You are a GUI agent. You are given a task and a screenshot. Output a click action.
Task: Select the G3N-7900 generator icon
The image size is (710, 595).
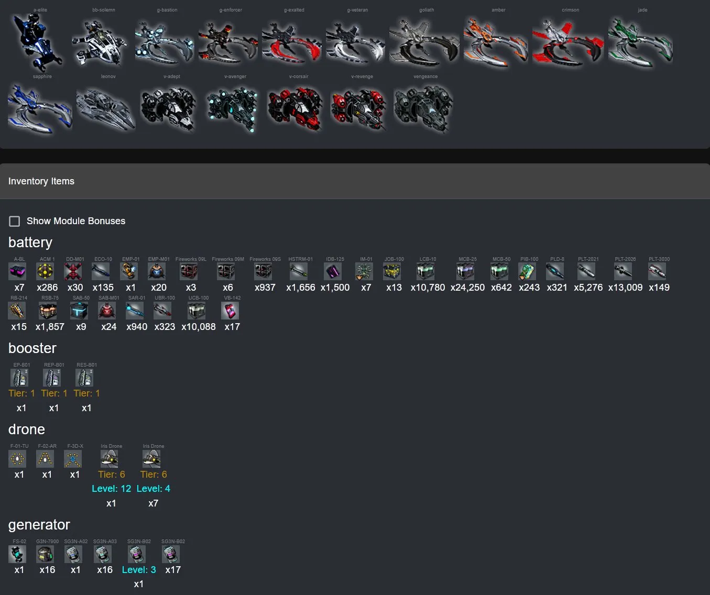tap(45, 554)
